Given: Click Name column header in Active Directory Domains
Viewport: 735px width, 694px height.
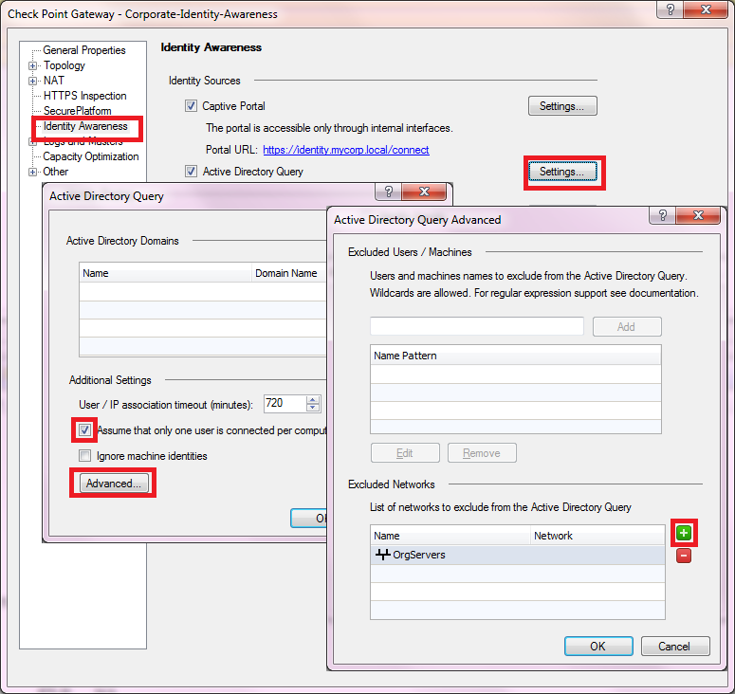Looking at the screenshot, I should pos(165,273).
